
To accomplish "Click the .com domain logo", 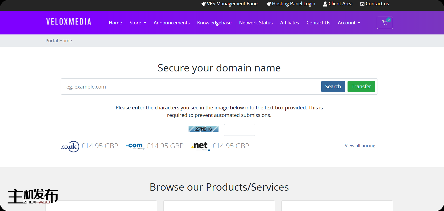I will tap(135, 146).
